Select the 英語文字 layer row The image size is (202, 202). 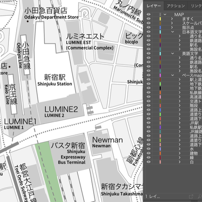(x=173, y=54)
